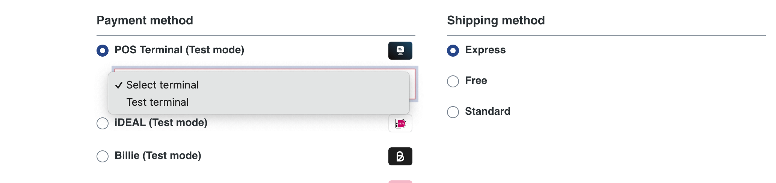Choose Express shipping radio button

click(x=453, y=50)
